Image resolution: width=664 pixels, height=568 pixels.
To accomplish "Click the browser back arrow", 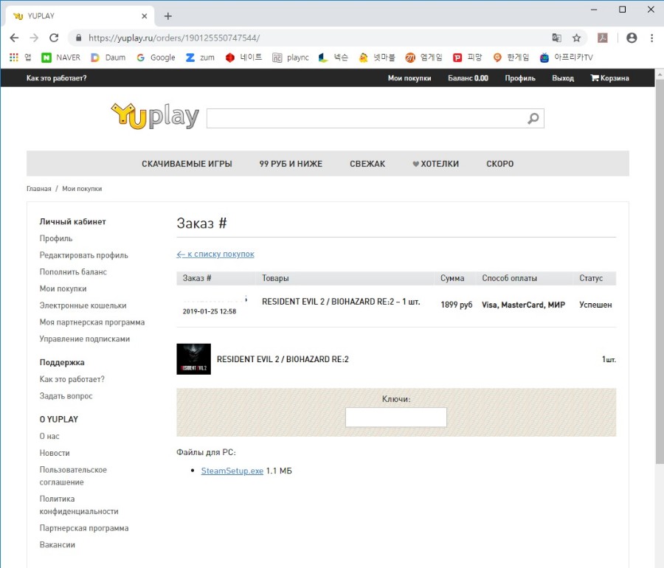I will click(14, 38).
